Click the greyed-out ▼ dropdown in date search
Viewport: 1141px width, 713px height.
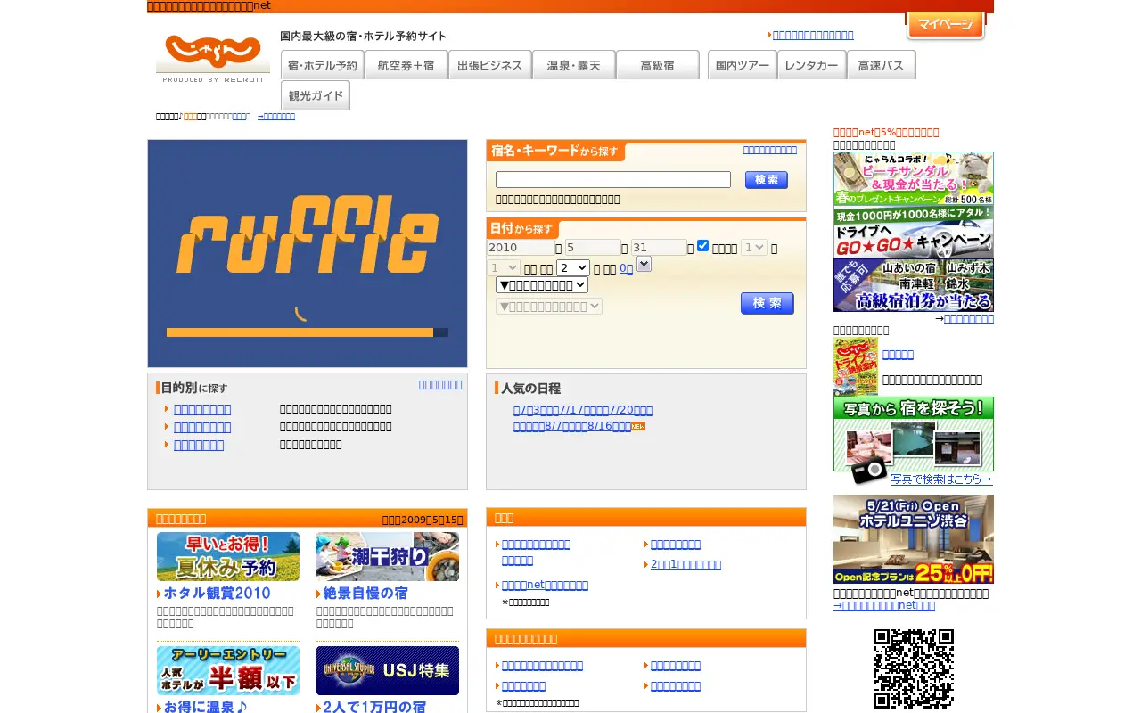pyautogui.click(x=549, y=307)
